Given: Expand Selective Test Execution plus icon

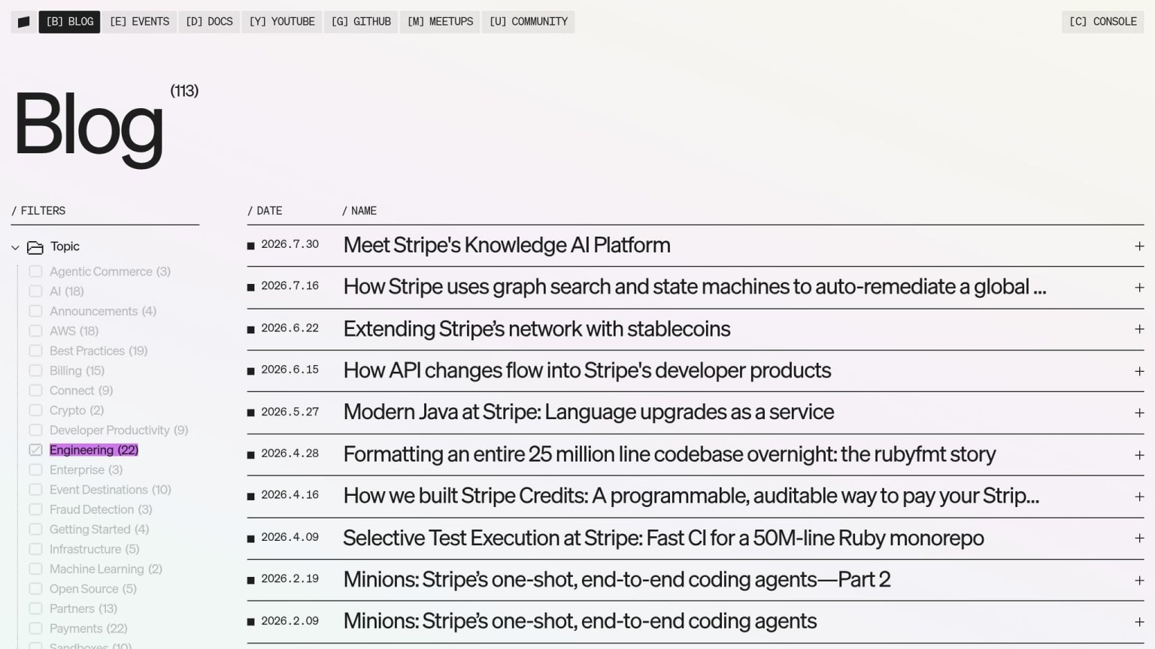Looking at the screenshot, I should pos(1139,538).
